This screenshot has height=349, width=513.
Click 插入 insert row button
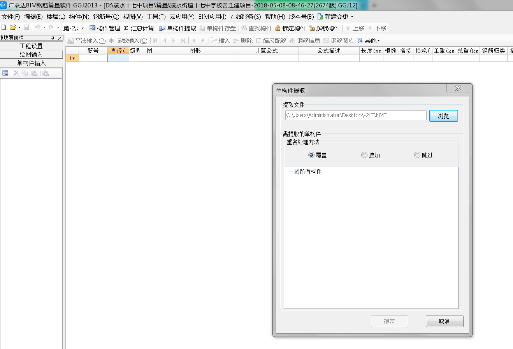pyautogui.click(x=220, y=40)
